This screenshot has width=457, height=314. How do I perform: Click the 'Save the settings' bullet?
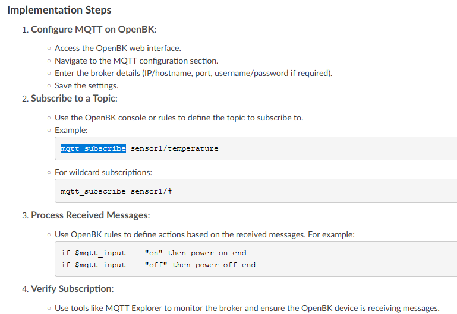[x=87, y=86]
